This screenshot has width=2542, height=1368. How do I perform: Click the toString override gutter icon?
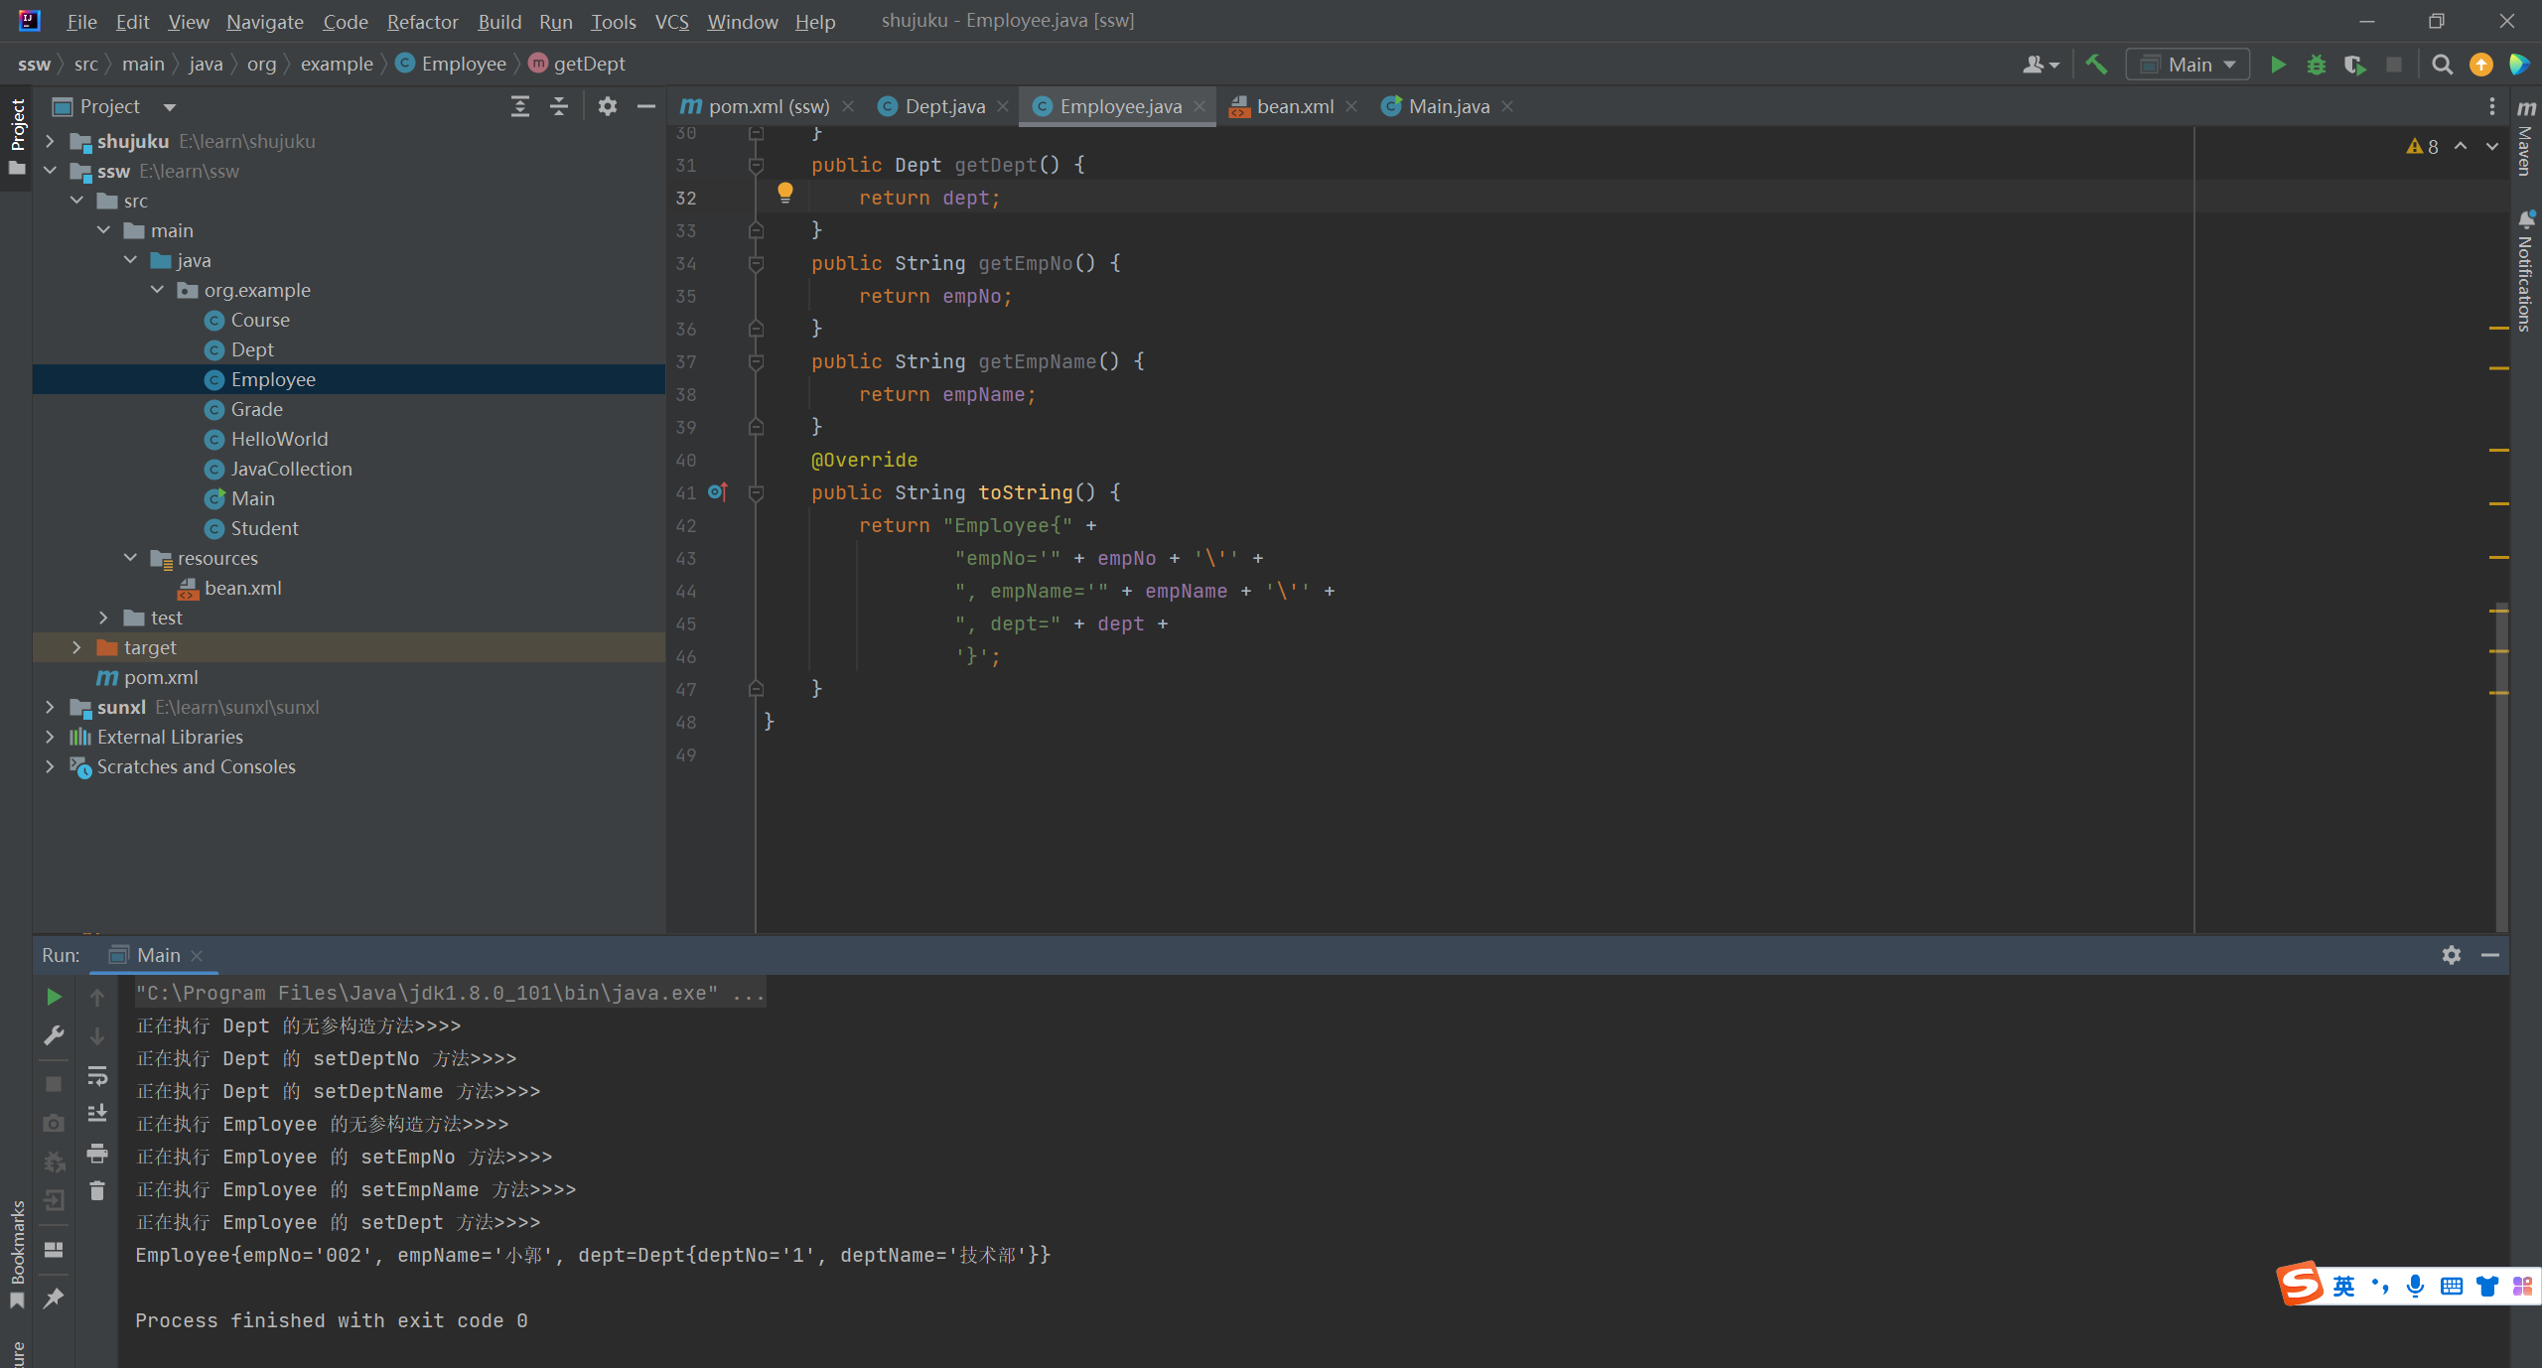click(717, 492)
